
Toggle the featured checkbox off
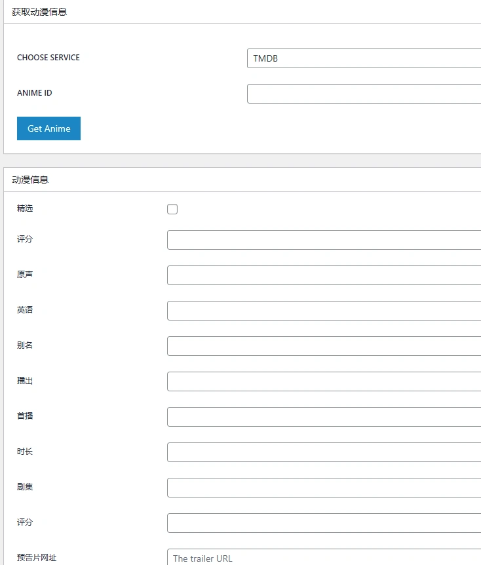(x=172, y=208)
